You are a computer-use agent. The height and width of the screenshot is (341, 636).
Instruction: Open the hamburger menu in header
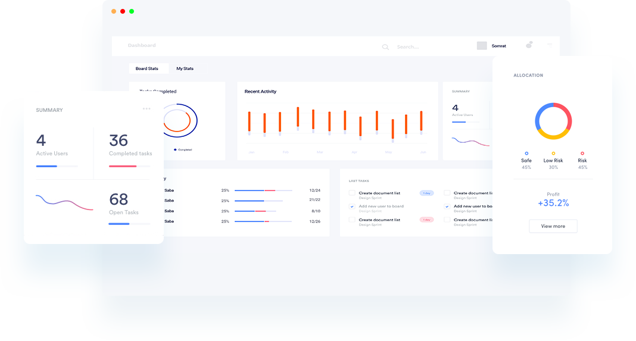click(550, 45)
